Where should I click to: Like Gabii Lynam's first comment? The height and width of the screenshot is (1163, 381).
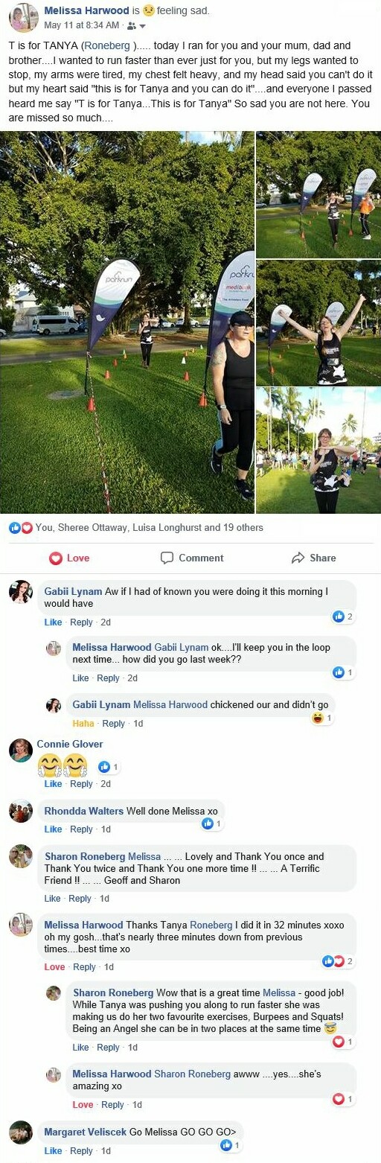point(53,622)
